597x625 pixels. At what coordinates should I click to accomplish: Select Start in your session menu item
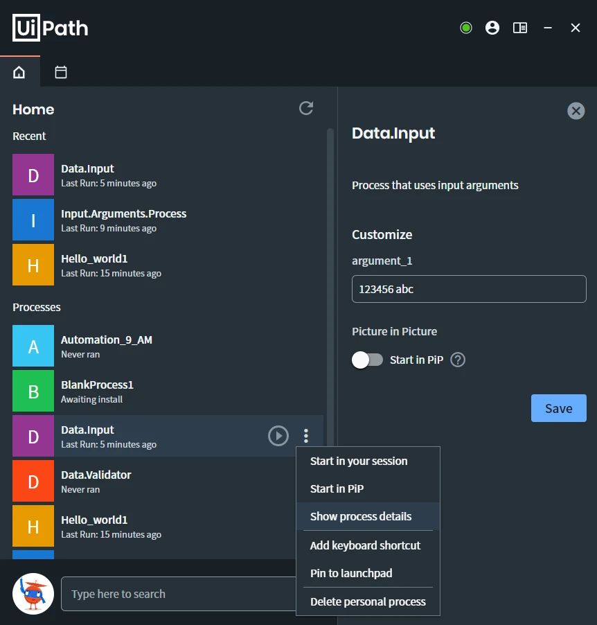[368, 461]
